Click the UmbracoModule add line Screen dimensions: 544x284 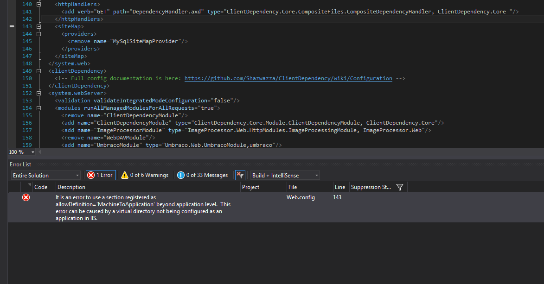(172, 145)
